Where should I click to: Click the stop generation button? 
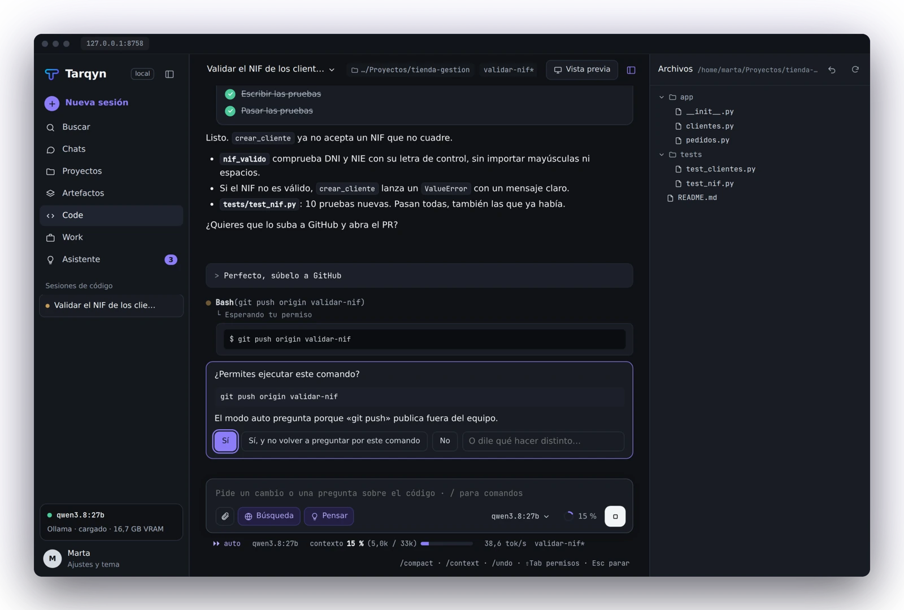click(x=615, y=516)
